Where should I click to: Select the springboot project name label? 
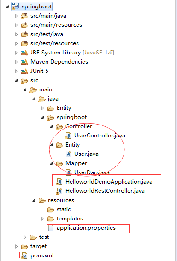(36, 7)
